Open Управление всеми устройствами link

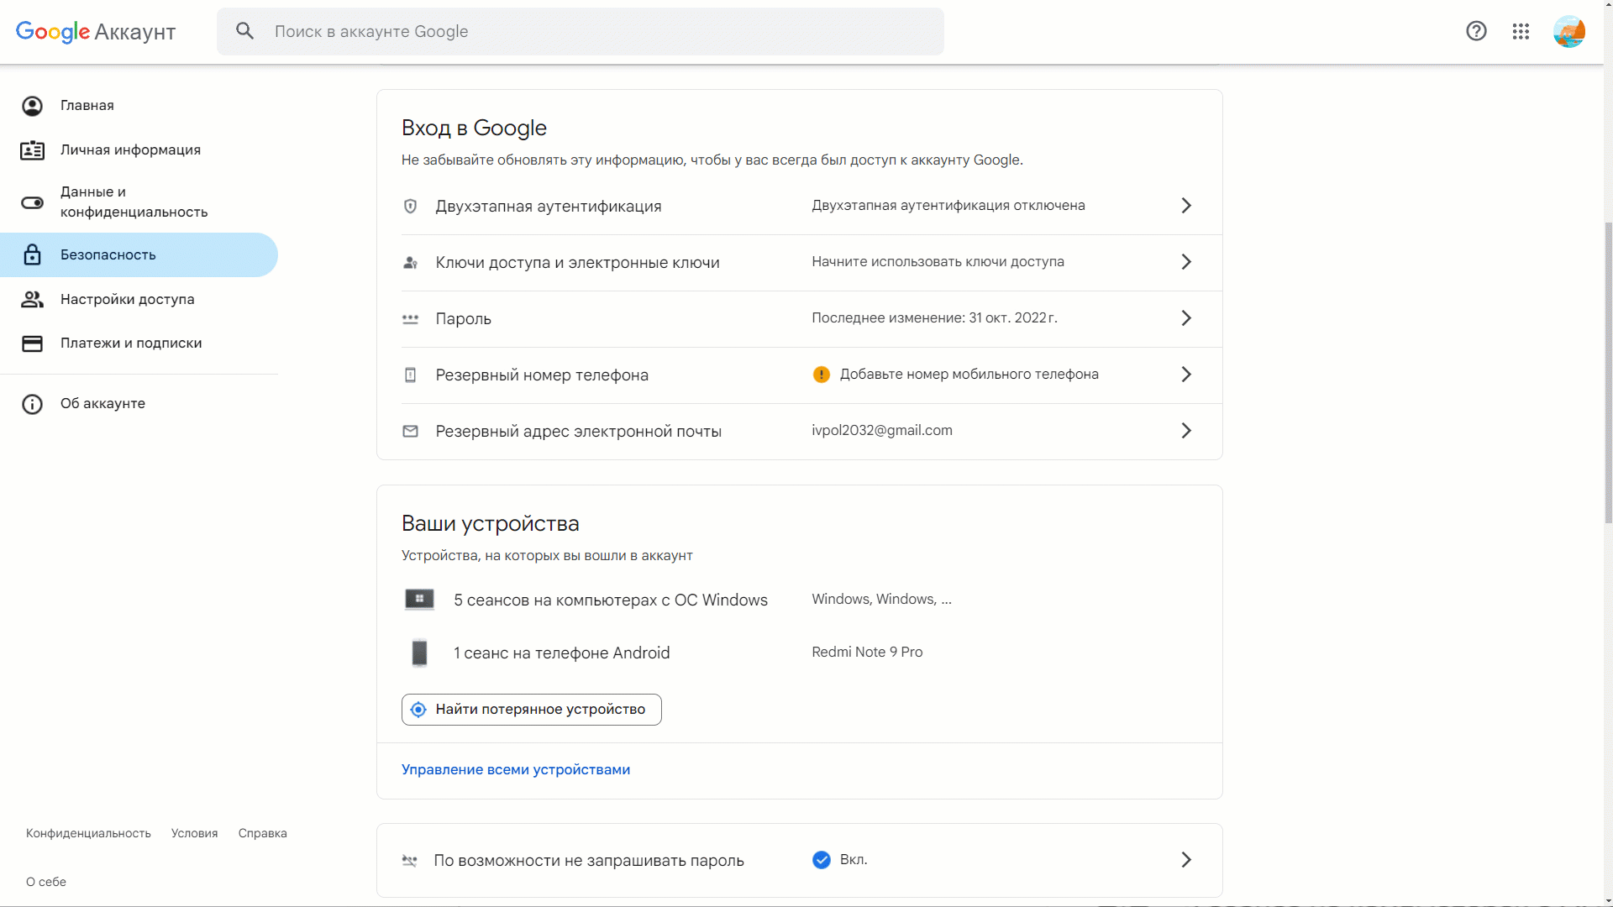[515, 770]
